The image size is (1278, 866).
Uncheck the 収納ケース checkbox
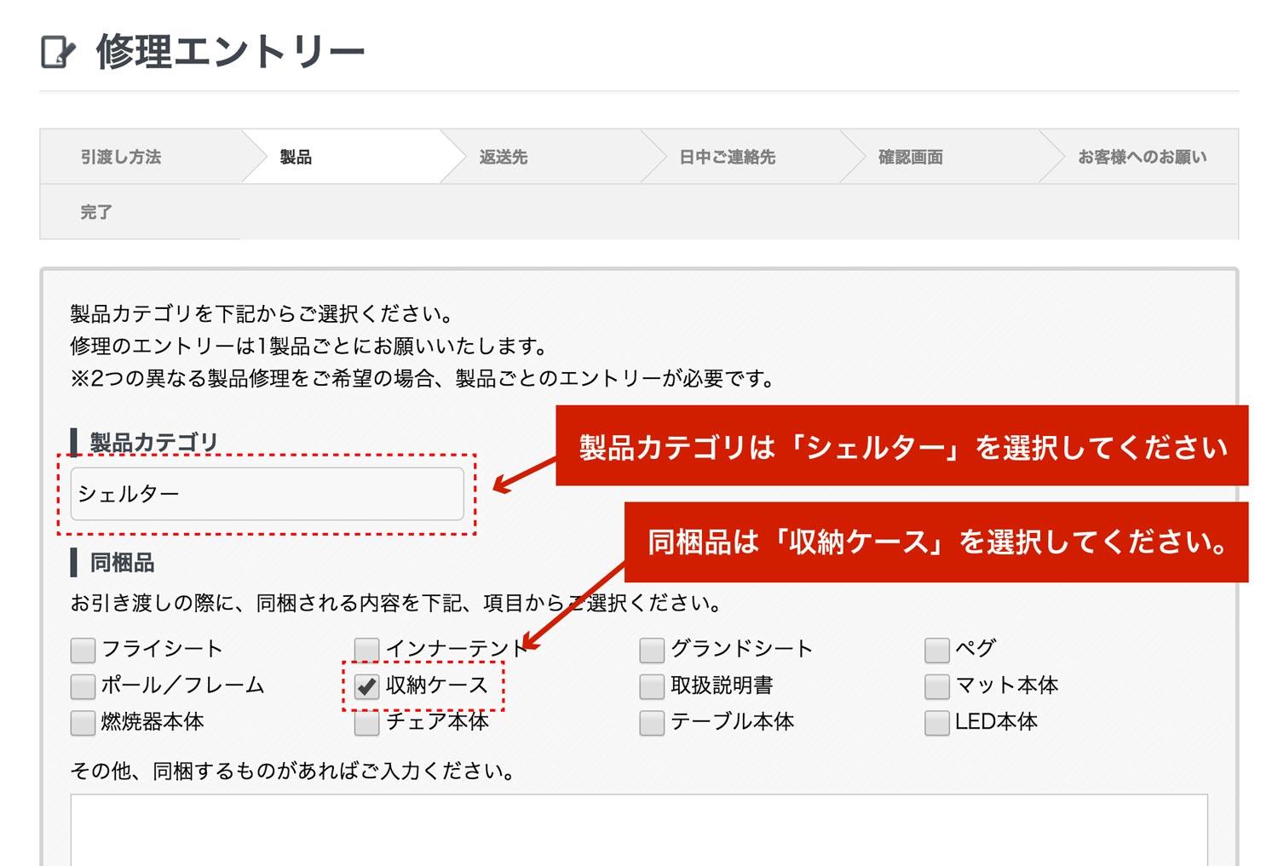click(x=367, y=686)
